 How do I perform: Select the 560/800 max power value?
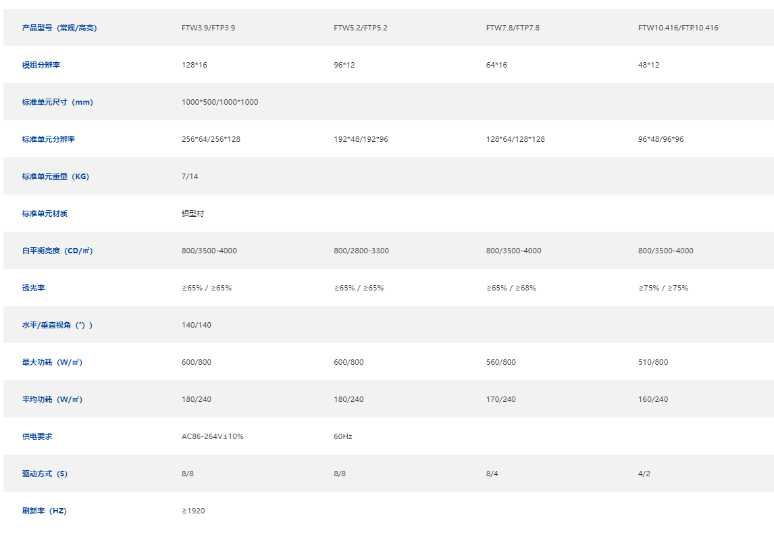pos(500,362)
